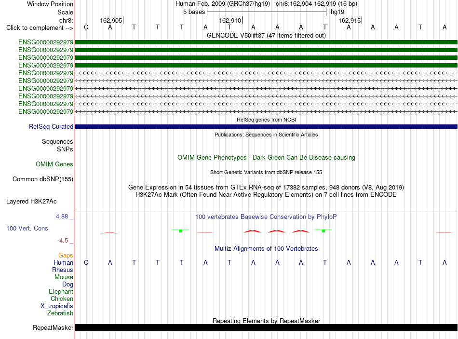Click 'Publications: Sequences in Scientific Articles' title
This screenshot has width=458, height=339.
[266, 135]
